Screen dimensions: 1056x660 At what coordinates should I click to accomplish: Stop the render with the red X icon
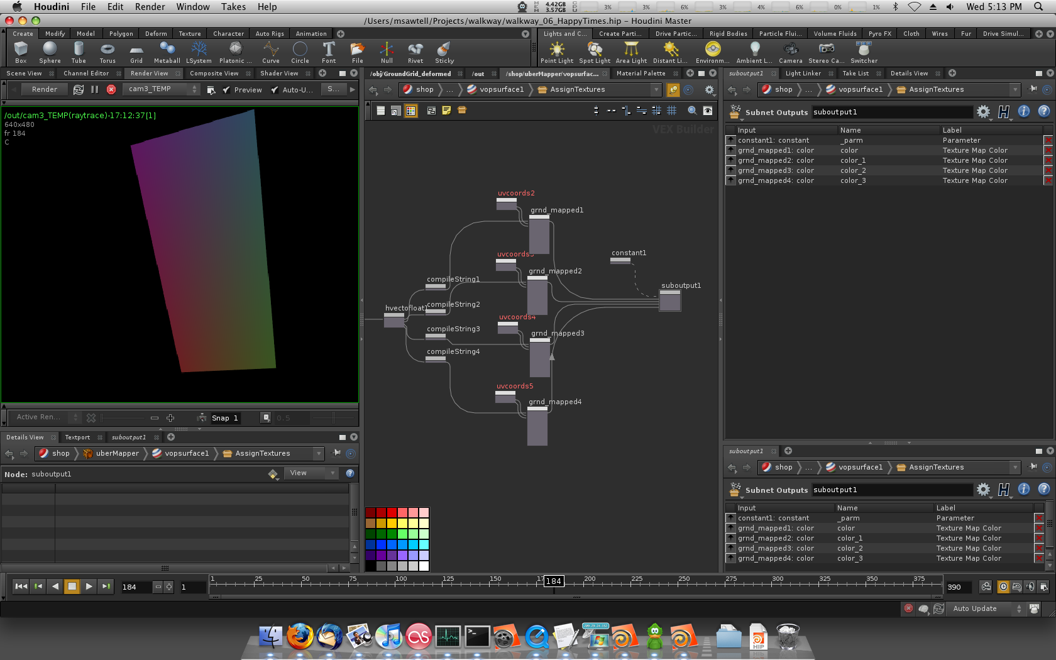tap(111, 89)
